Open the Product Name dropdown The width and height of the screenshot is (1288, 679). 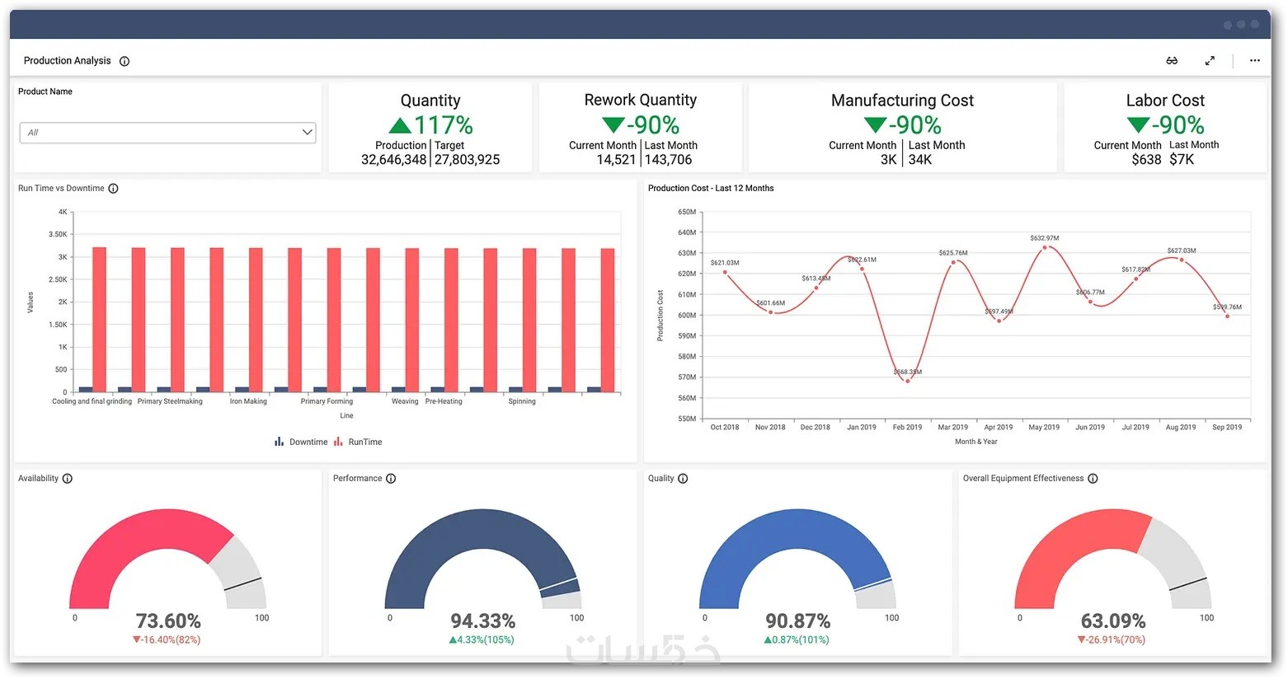tap(167, 132)
